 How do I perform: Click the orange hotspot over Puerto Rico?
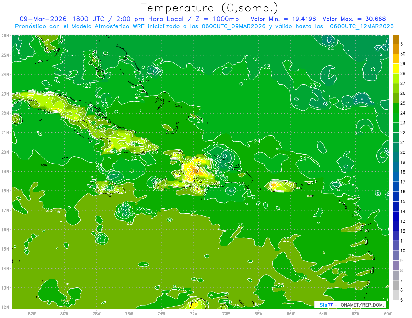274,185
